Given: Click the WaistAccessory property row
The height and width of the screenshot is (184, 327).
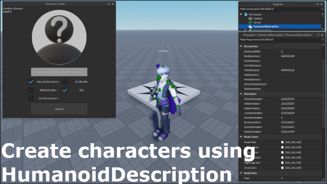Looking at the screenshot, I should point(280,89).
